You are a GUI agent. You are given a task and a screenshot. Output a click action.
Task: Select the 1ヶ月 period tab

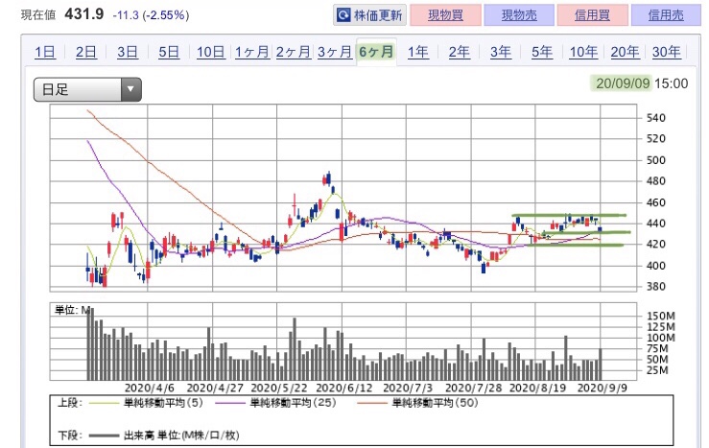pyautogui.click(x=252, y=52)
